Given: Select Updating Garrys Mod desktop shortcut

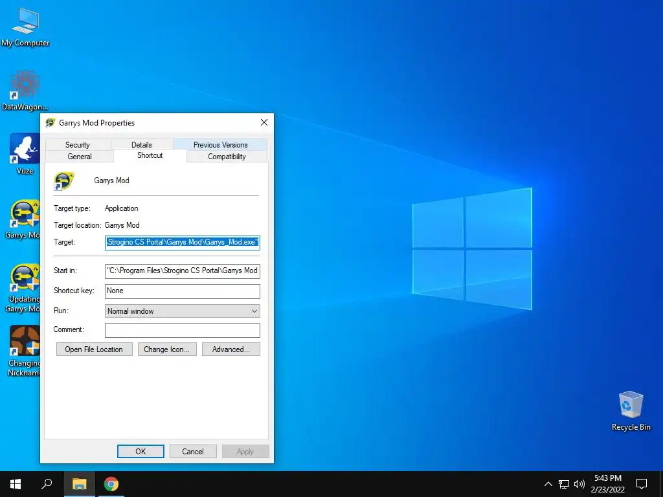Looking at the screenshot, I should tap(23, 288).
